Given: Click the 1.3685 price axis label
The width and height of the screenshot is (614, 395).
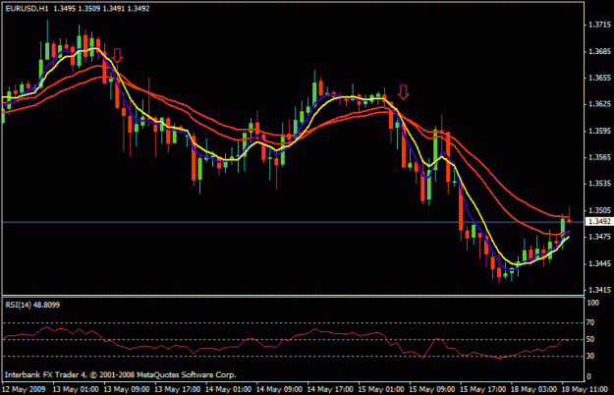Looking at the screenshot, I should 599,51.
